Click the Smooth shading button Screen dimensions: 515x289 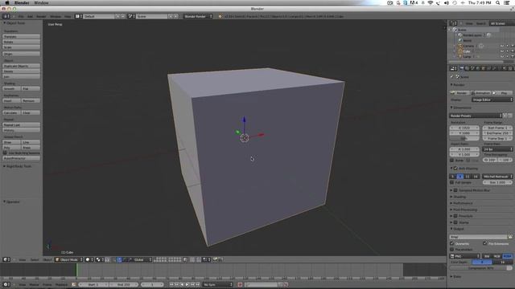pos(12,88)
